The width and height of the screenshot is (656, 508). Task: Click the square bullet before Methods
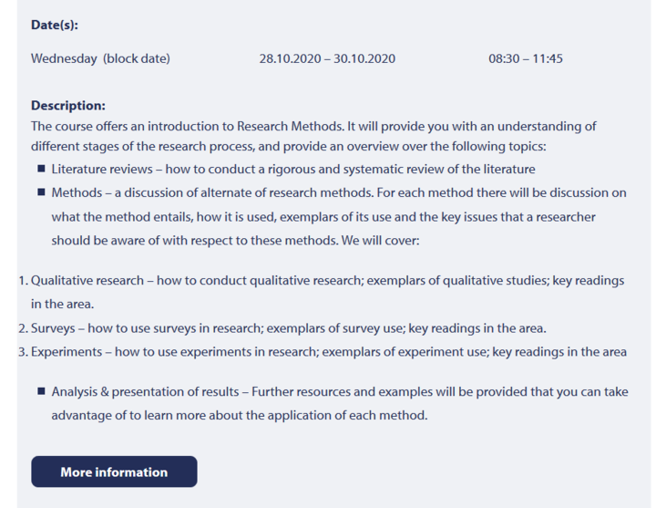tap(41, 192)
